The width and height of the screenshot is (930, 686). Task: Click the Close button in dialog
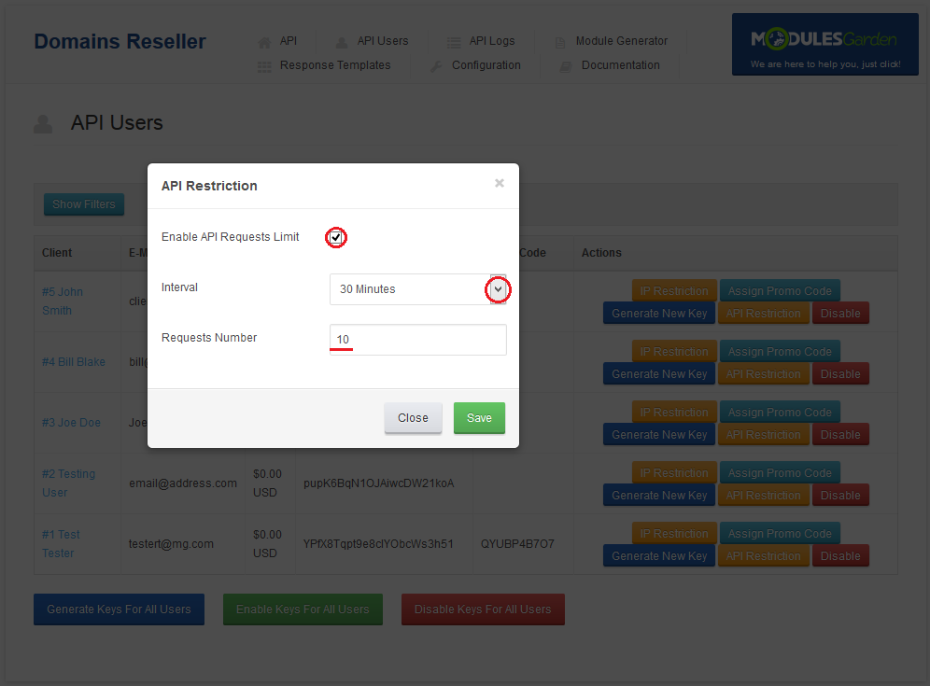click(x=413, y=418)
